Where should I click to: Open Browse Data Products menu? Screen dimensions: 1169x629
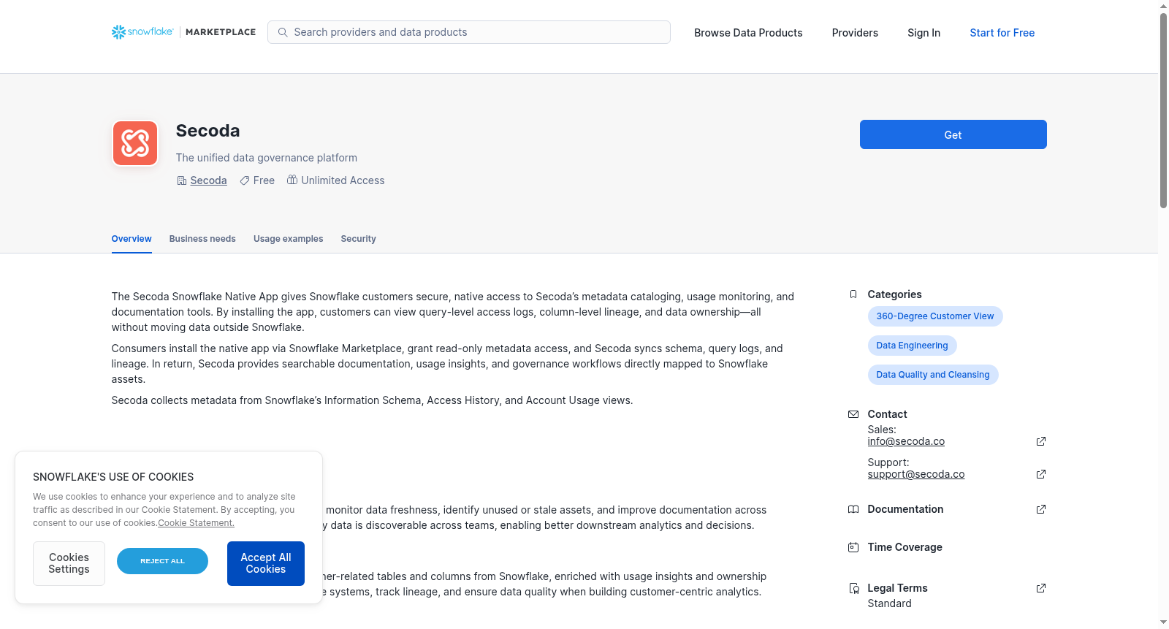748,33
